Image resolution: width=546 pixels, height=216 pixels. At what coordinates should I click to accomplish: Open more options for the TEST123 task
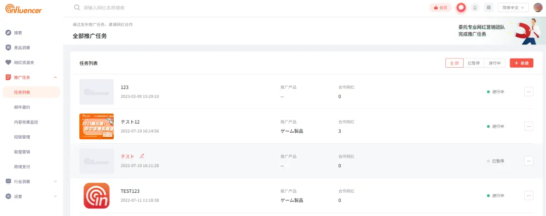click(529, 196)
